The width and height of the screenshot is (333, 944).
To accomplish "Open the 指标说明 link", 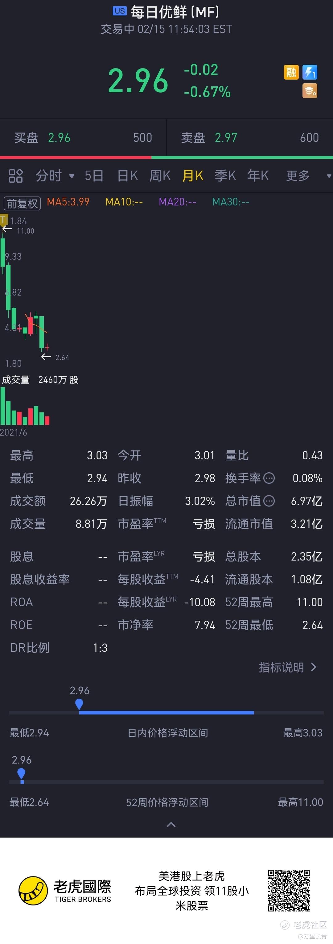I will (x=288, y=667).
